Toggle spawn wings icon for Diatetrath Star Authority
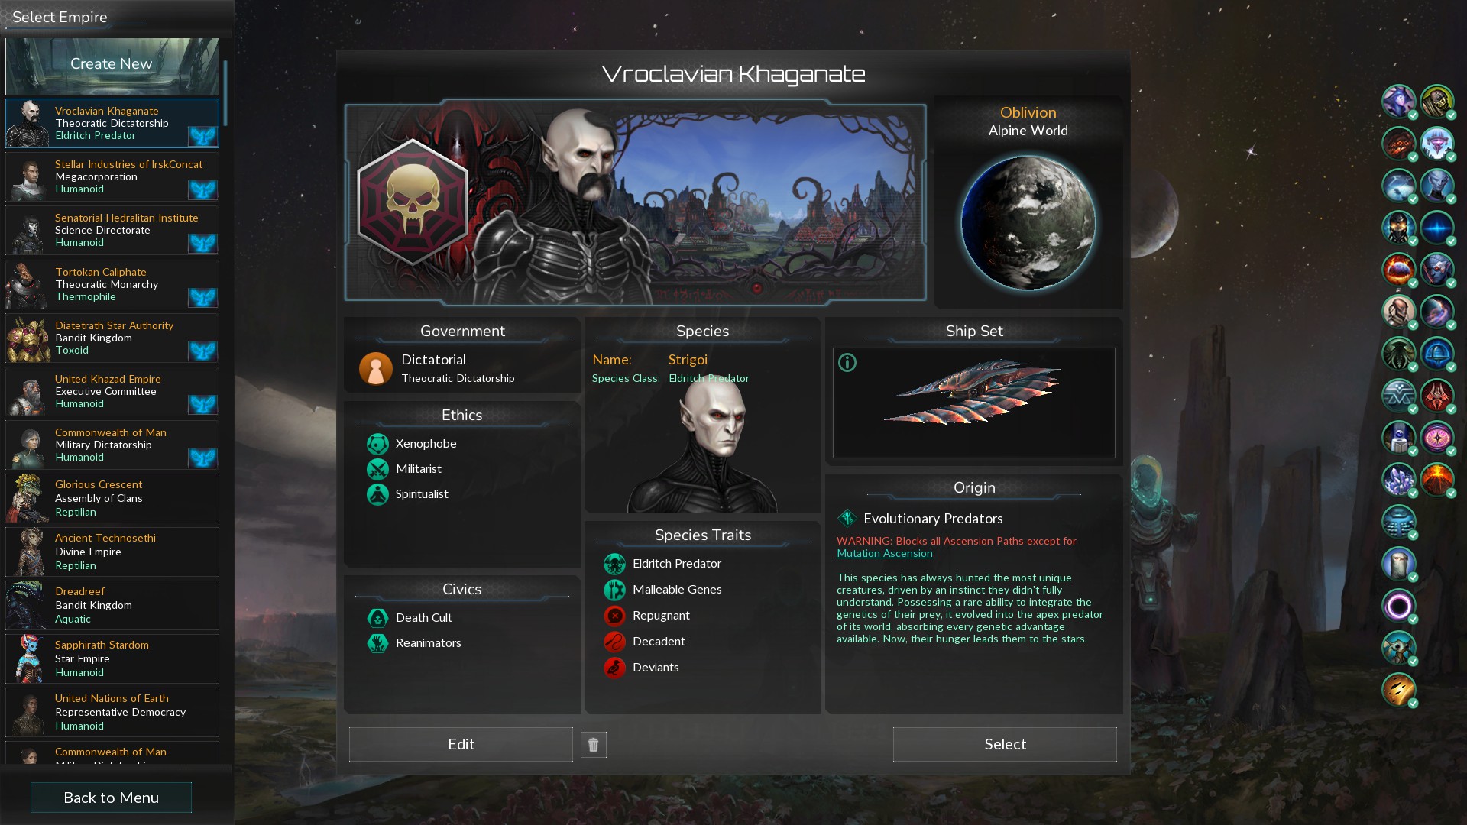 click(203, 351)
